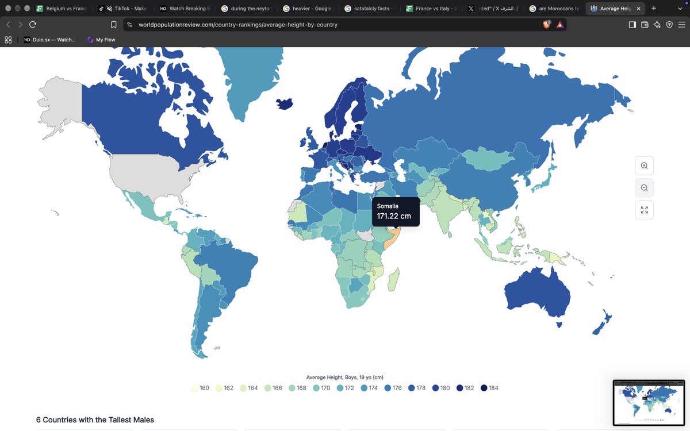Expand the tab search dropdown arrow
The image size is (690, 431).
point(680,9)
